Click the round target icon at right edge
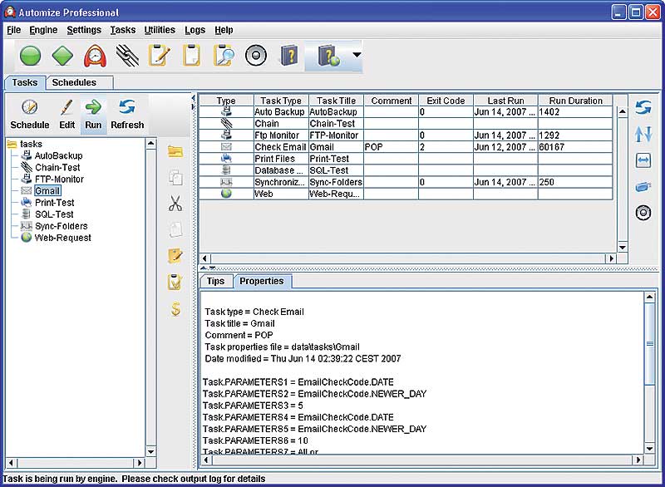665x487 pixels. [643, 213]
